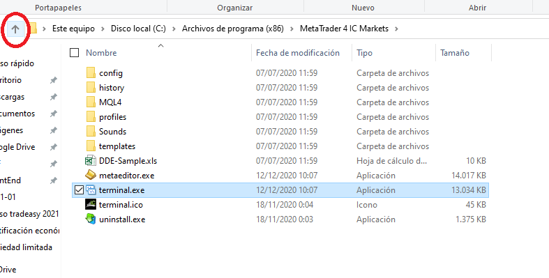Sort by Tipo column header
This screenshot has width=549, height=278.
pyautogui.click(x=393, y=53)
